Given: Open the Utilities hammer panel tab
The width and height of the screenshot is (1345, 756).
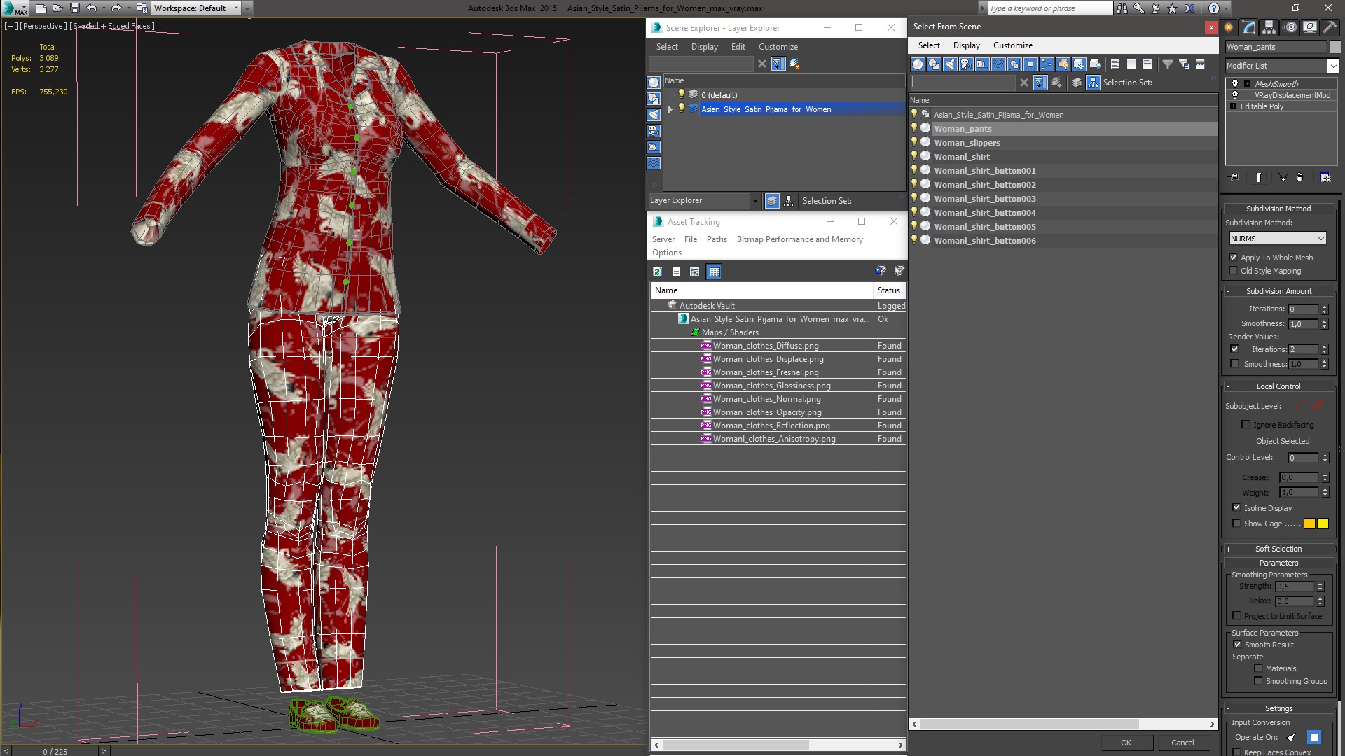Looking at the screenshot, I should 1329,27.
